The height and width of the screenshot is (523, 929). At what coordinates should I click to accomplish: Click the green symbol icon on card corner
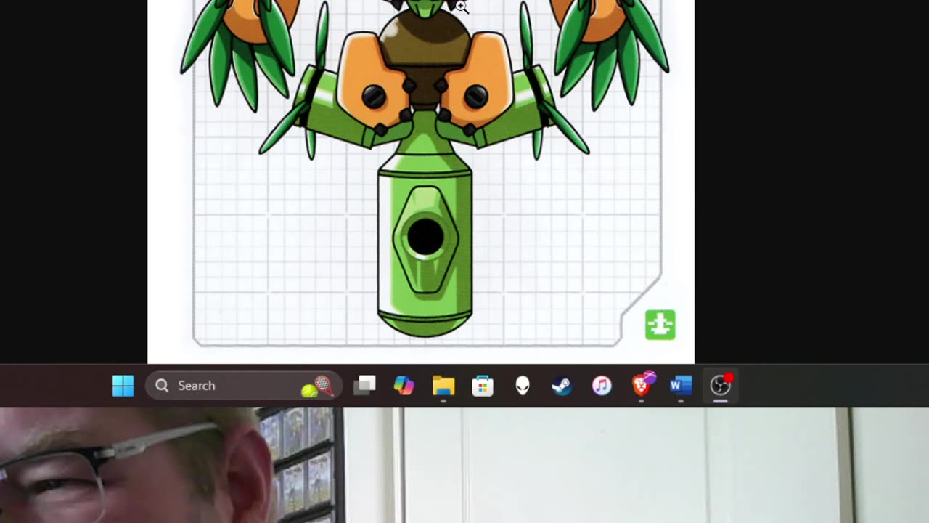pos(660,325)
